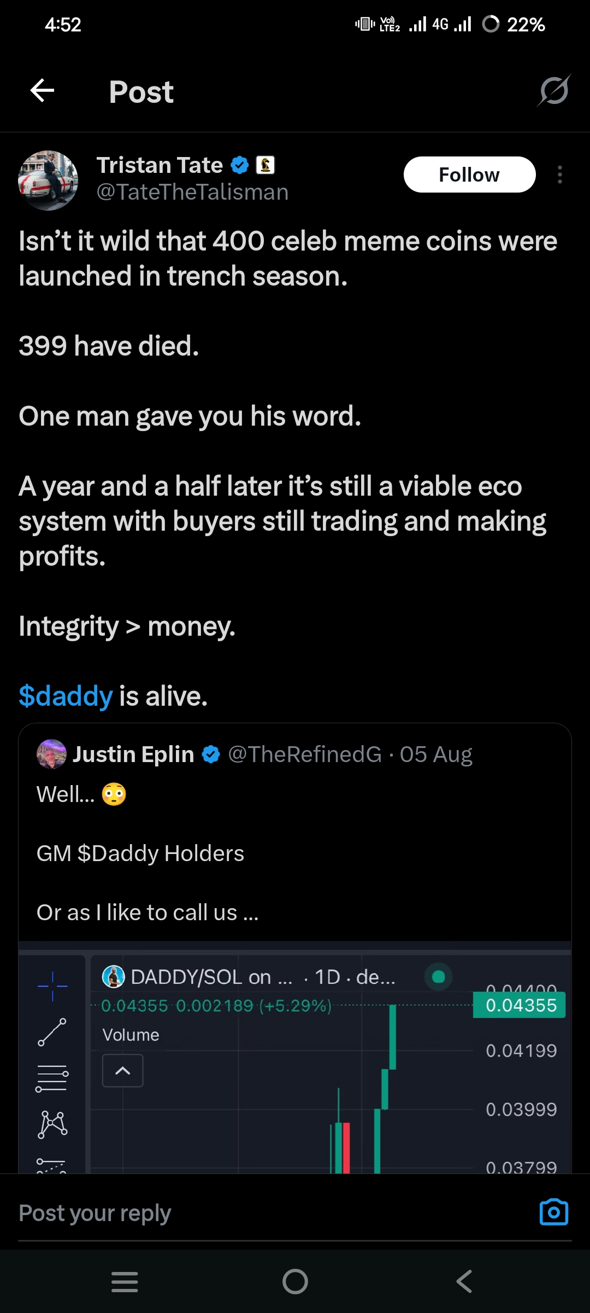Open Justin Eplin's avatar in quoted post
The image size is (590, 1313).
point(51,754)
